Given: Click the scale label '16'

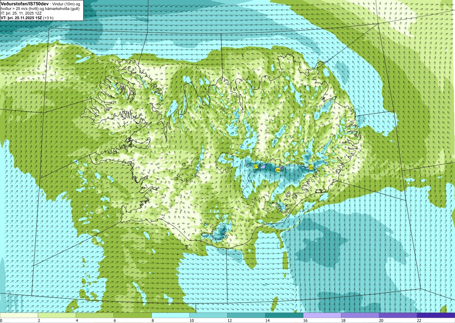Looking at the screenshot, I should pos(305,321).
